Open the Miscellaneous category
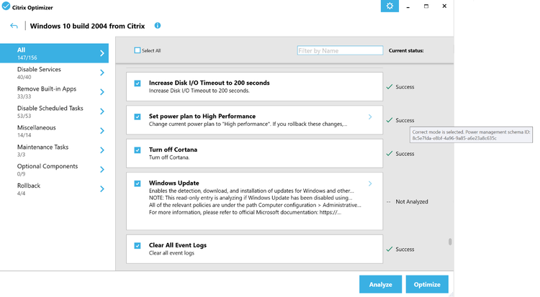 [54, 131]
